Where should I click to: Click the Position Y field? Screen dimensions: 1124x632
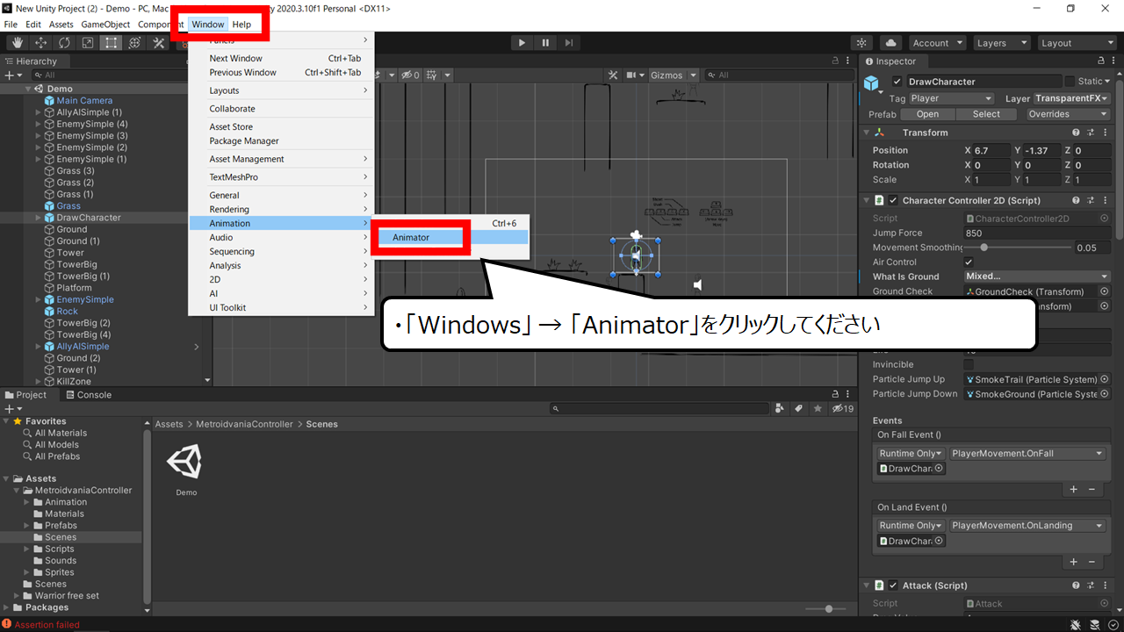click(x=1042, y=151)
